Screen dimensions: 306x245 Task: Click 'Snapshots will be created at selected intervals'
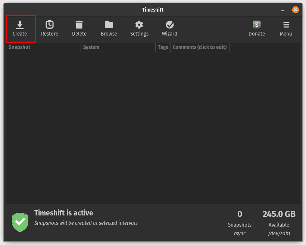tap(86, 223)
